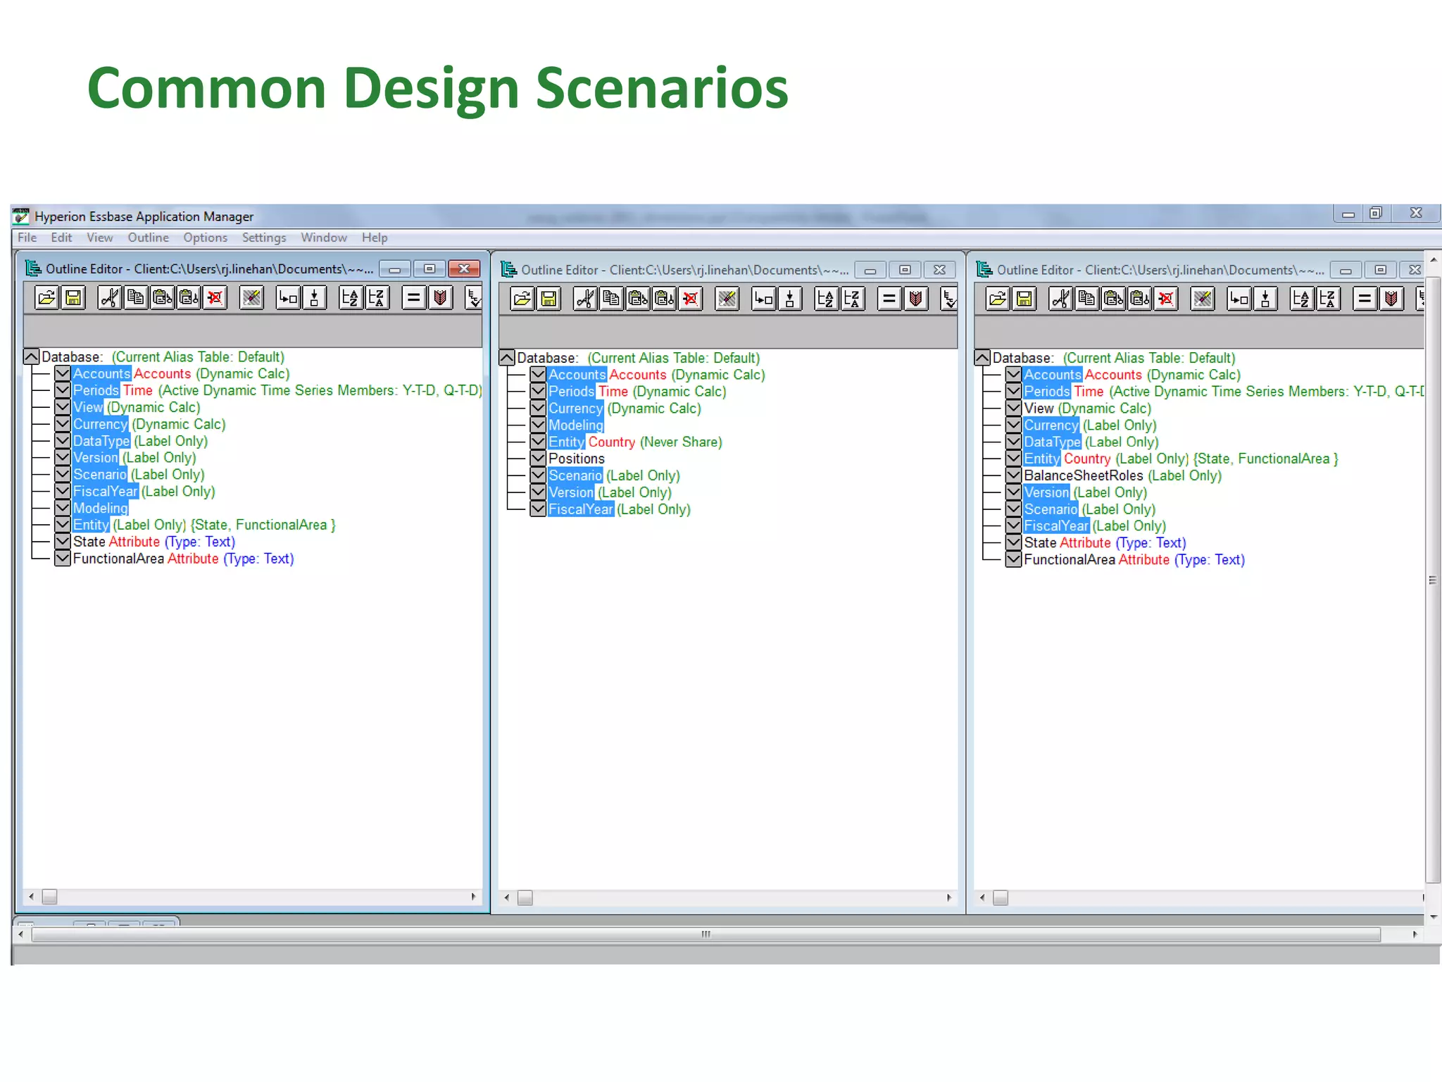Sort descending Z-A in right Outline Editor
1442x1082 pixels.
(x=1327, y=299)
